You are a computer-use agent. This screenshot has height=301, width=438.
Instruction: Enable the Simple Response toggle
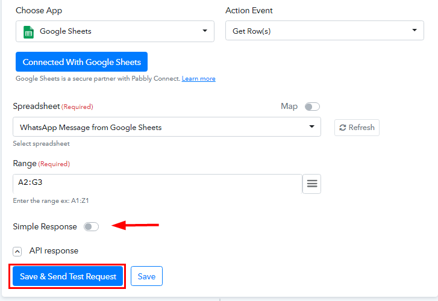click(92, 226)
